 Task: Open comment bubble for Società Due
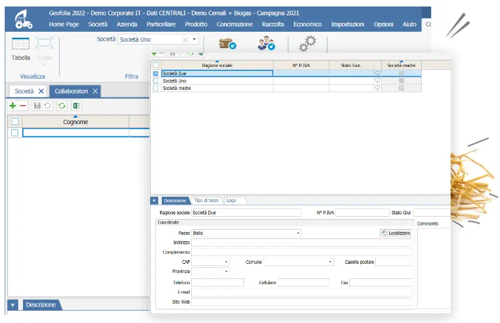(x=377, y=73)
